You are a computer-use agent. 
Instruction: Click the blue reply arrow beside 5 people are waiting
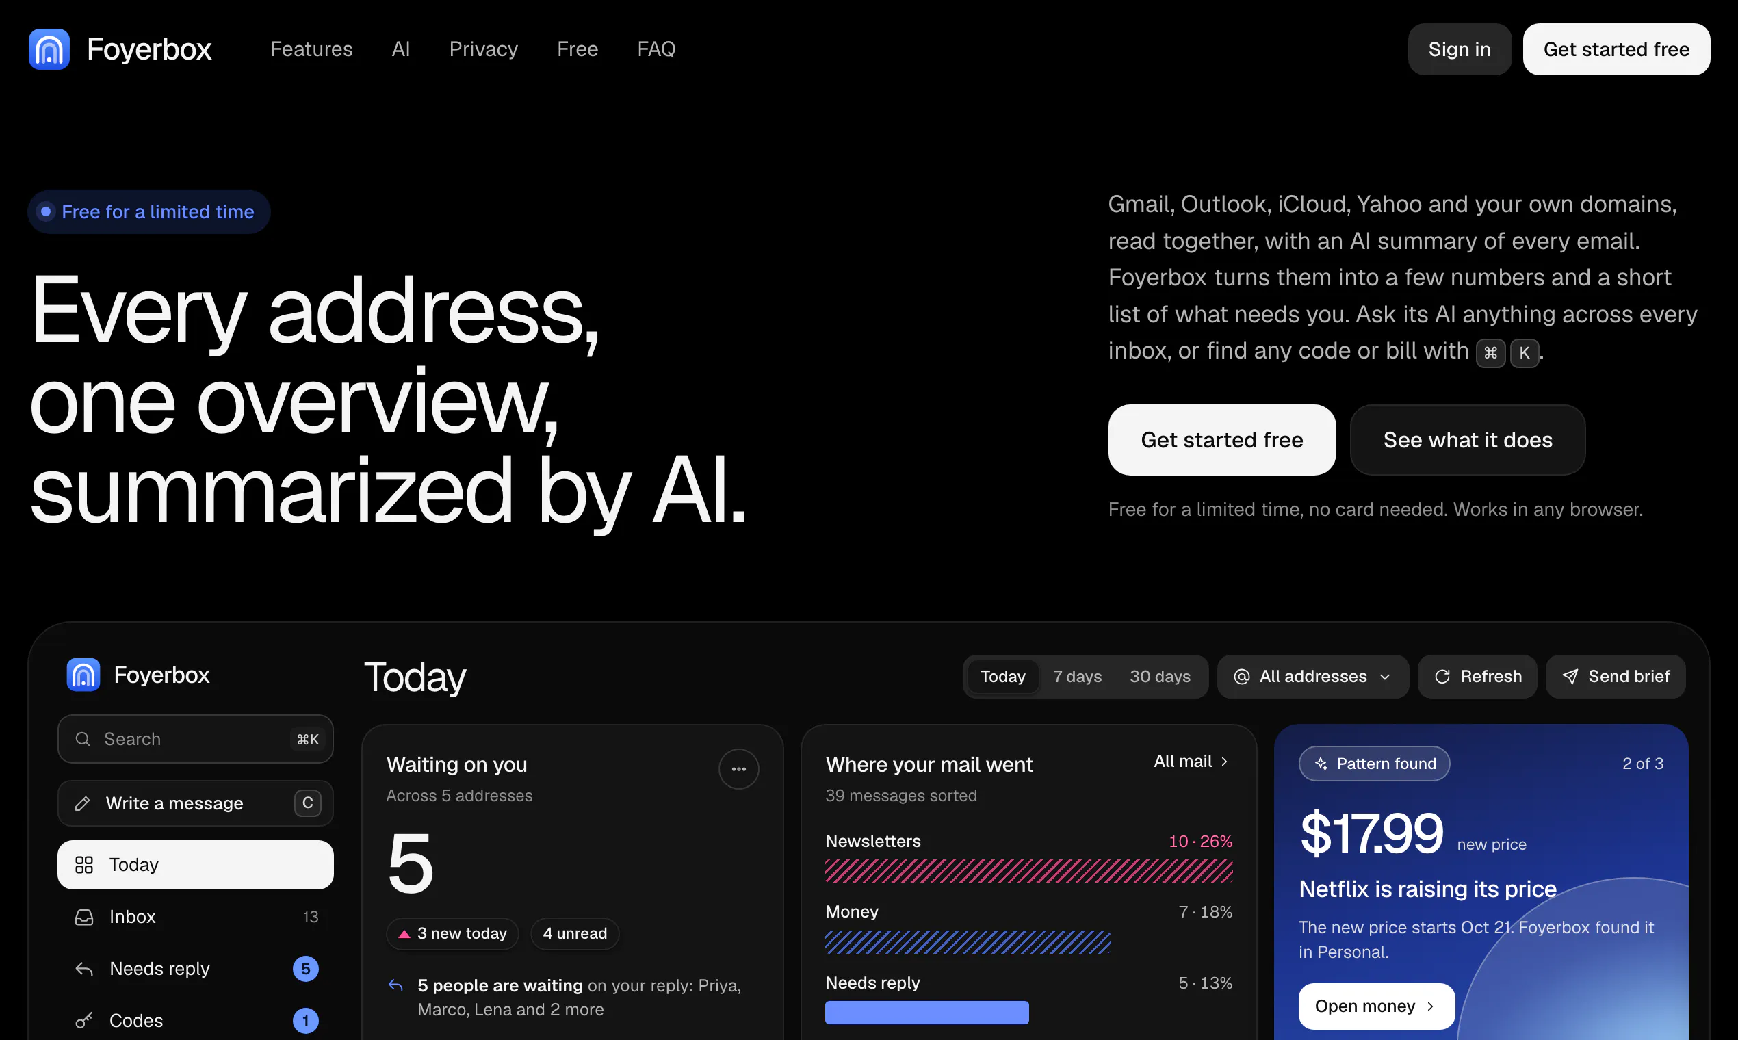[396, 985]
